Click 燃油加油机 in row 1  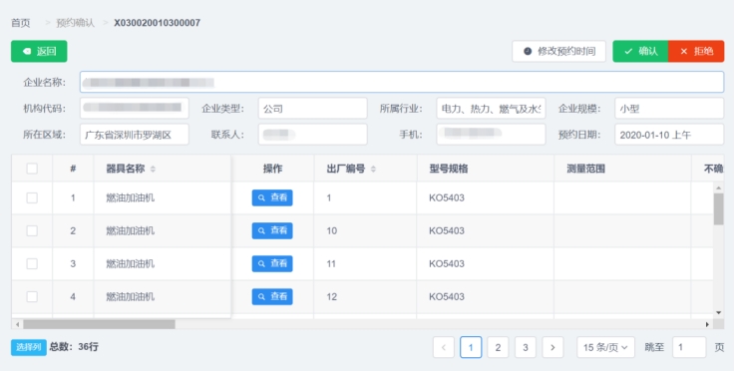click(131, 197)
